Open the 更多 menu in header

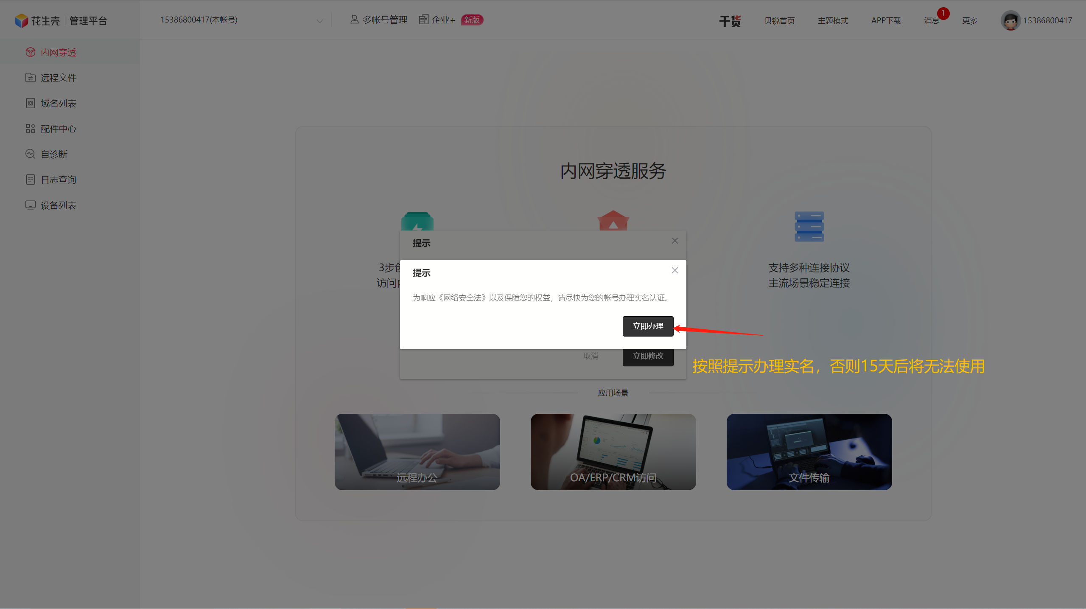pos(970,20)
